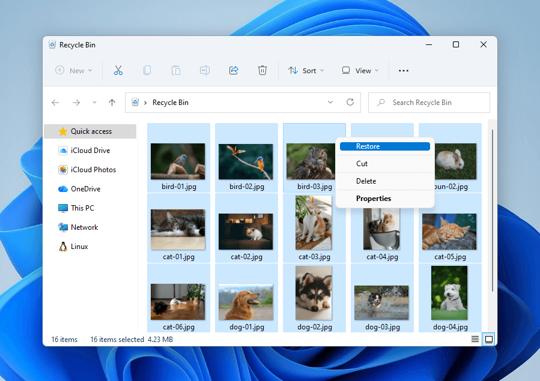
Task: Select the cat-05.jpg thumbnail
Action: pos(449,232)
